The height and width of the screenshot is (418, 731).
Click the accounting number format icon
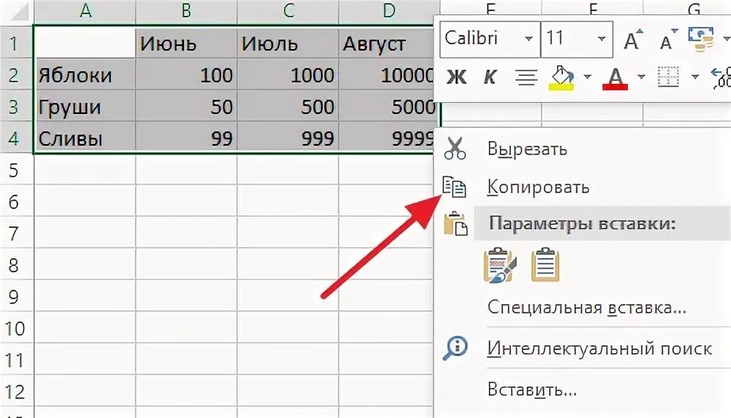click(702, 39)
